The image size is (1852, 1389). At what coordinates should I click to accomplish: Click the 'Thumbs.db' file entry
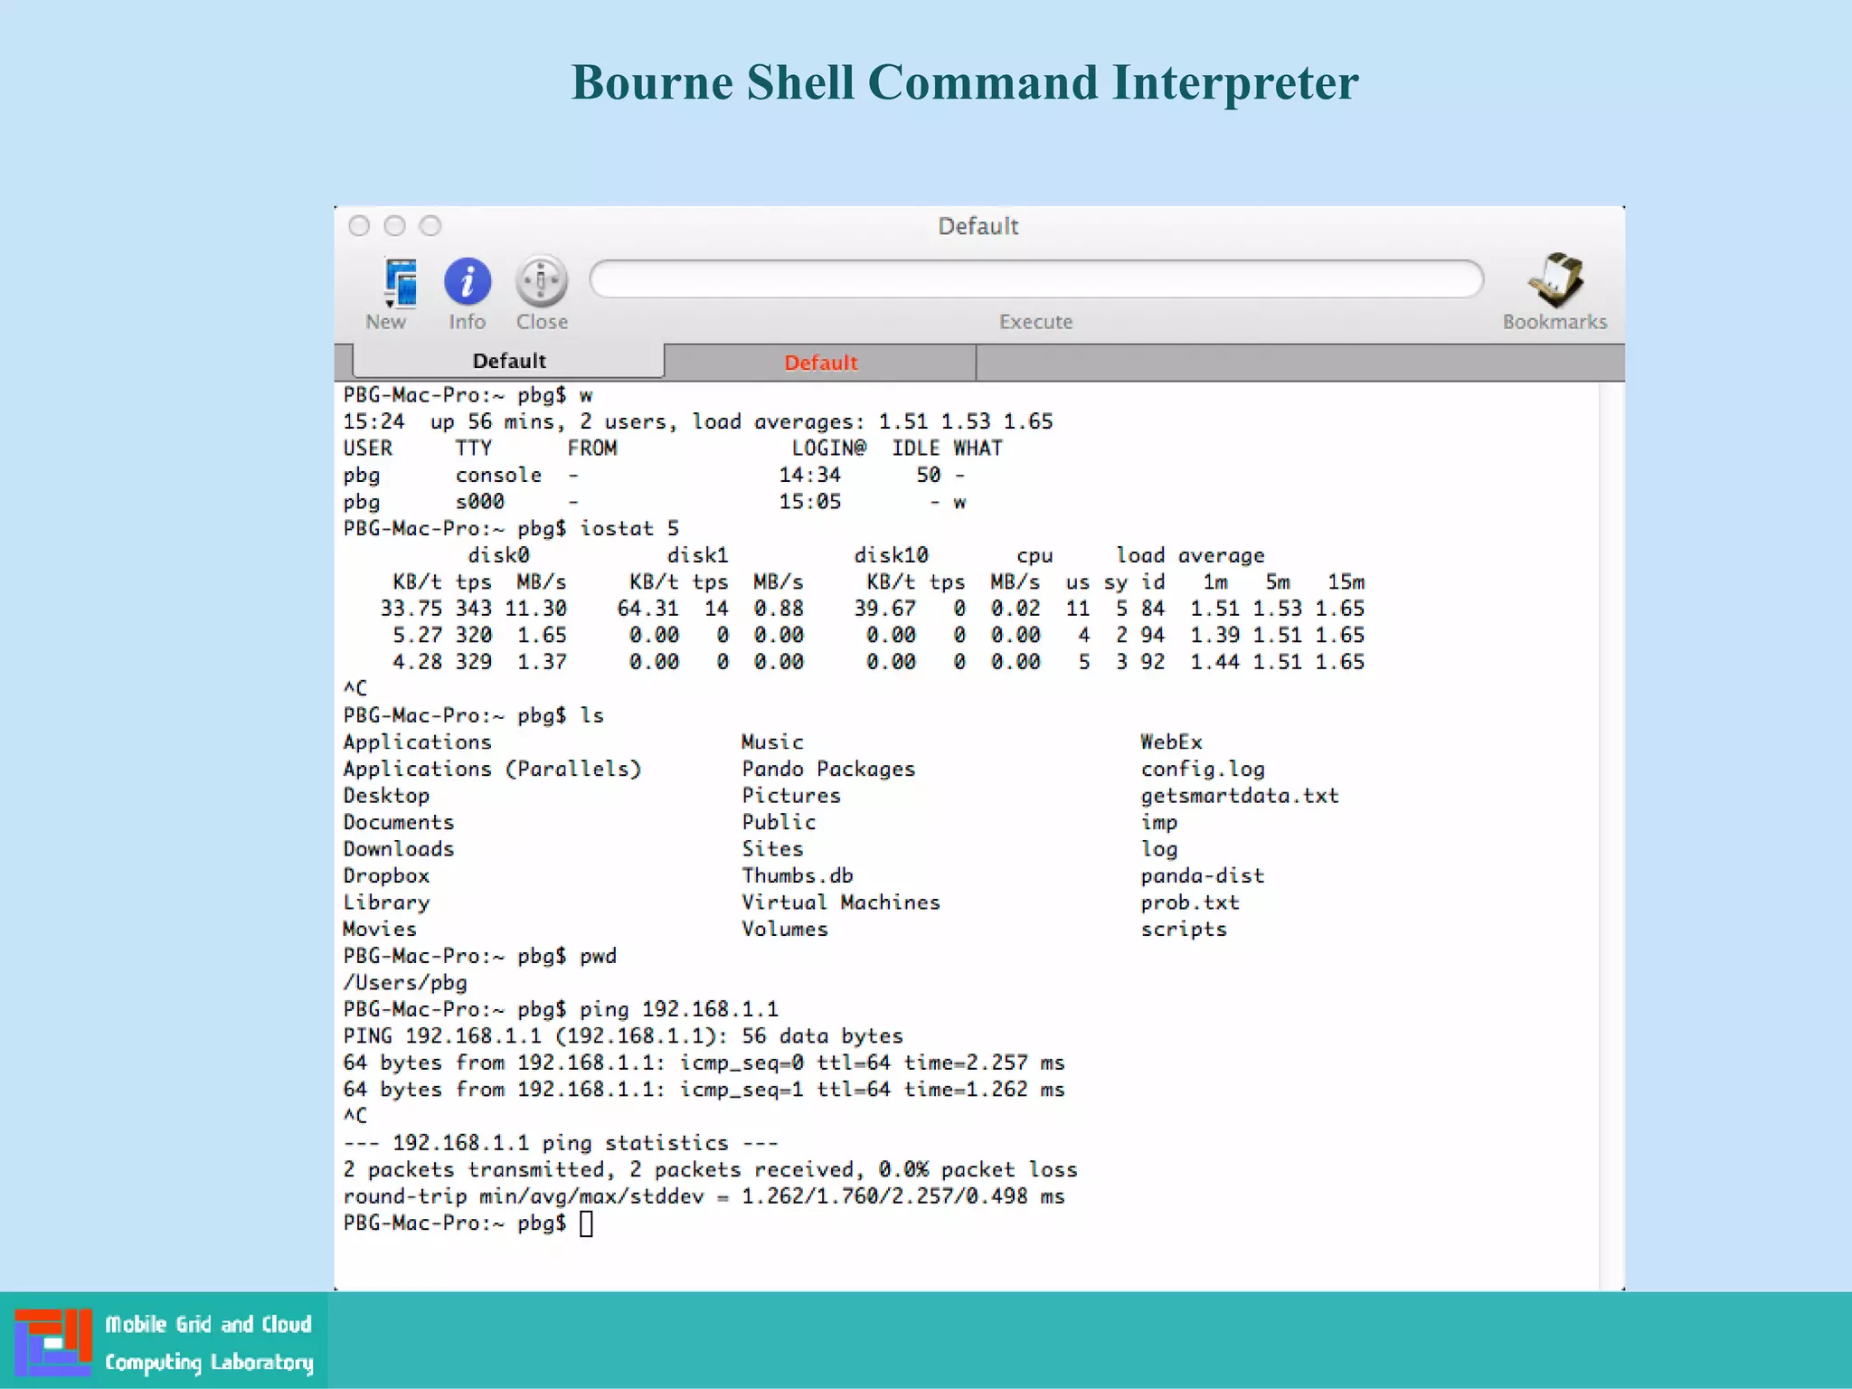[x=798, y=875]
